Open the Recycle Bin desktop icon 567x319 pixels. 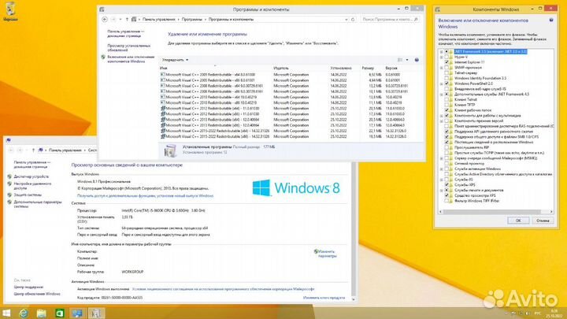(10, 9)
